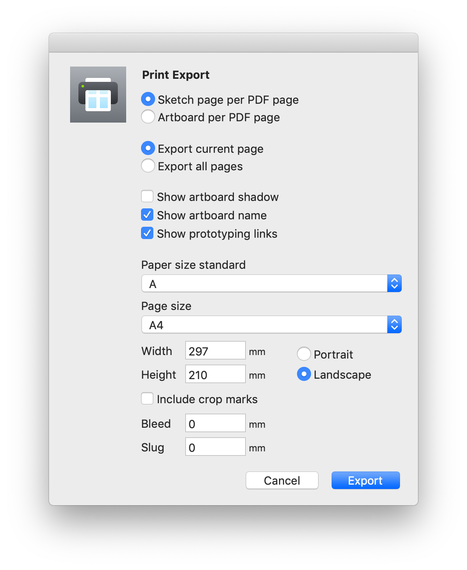Select Artboard per PDF page option

point(148,117)
